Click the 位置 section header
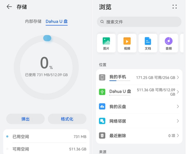Viewport: 186px width, 154px height. point(103,65)
